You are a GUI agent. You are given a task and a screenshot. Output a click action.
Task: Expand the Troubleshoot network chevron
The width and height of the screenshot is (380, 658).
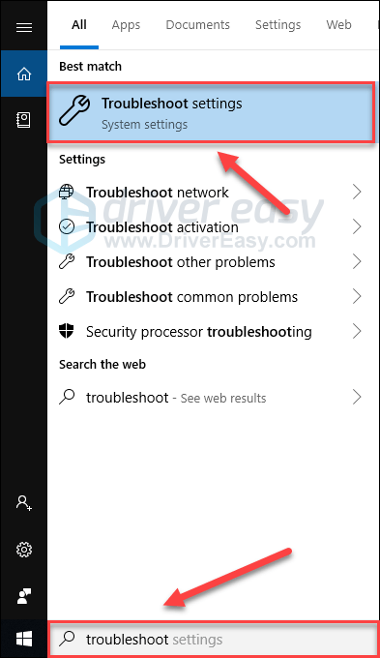tap(357, 192)
